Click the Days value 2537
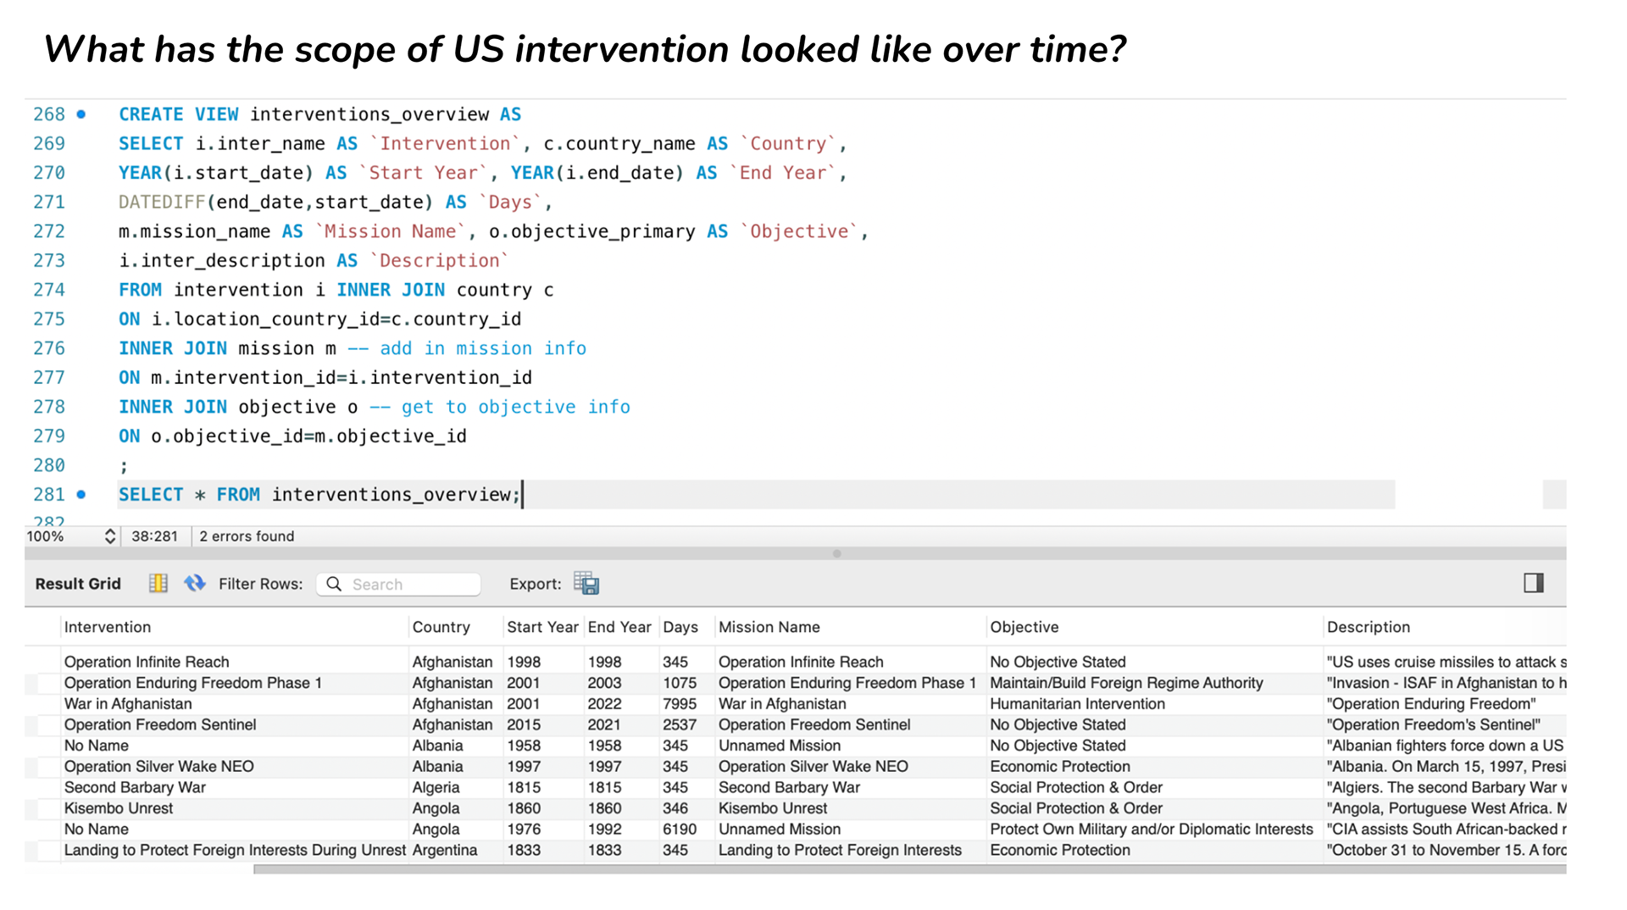 point(680,724)
